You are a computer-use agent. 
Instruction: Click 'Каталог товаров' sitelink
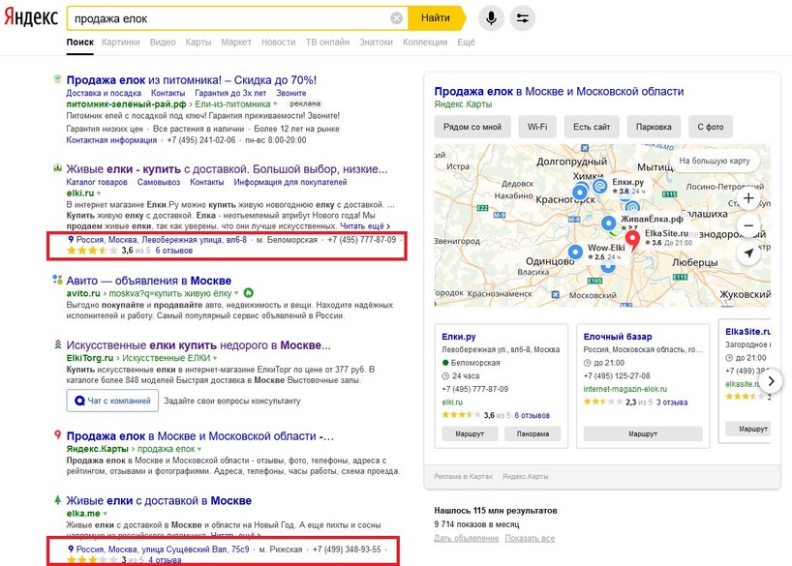click(x=97, y=182)
